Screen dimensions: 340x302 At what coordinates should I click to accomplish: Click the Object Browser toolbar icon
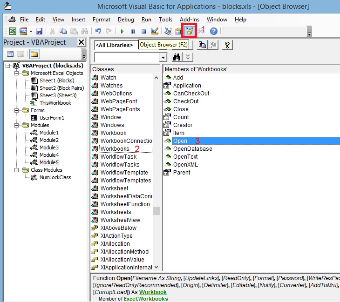pyautogui.click(x=189, y=31)
